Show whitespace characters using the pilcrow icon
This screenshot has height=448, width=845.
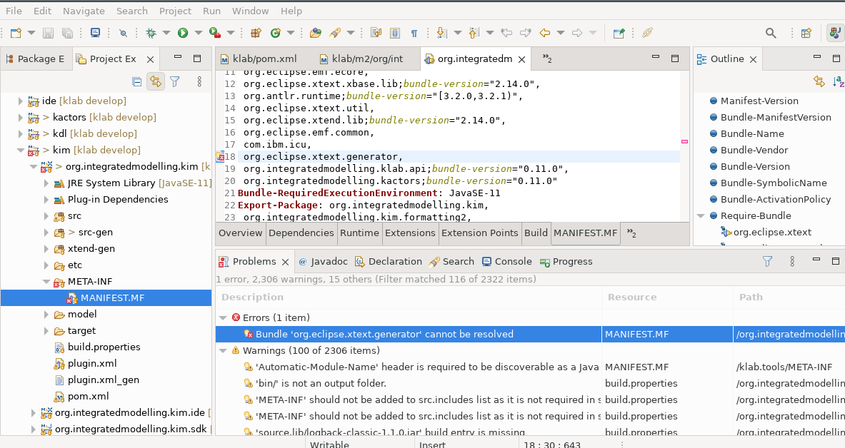tap(414, 33)
